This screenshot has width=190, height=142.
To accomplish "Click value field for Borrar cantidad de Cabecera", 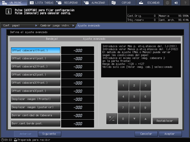I will click(x=78, y=115).
